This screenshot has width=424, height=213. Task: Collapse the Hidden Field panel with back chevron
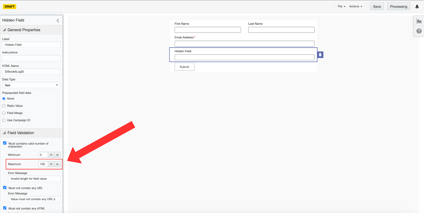58,20
